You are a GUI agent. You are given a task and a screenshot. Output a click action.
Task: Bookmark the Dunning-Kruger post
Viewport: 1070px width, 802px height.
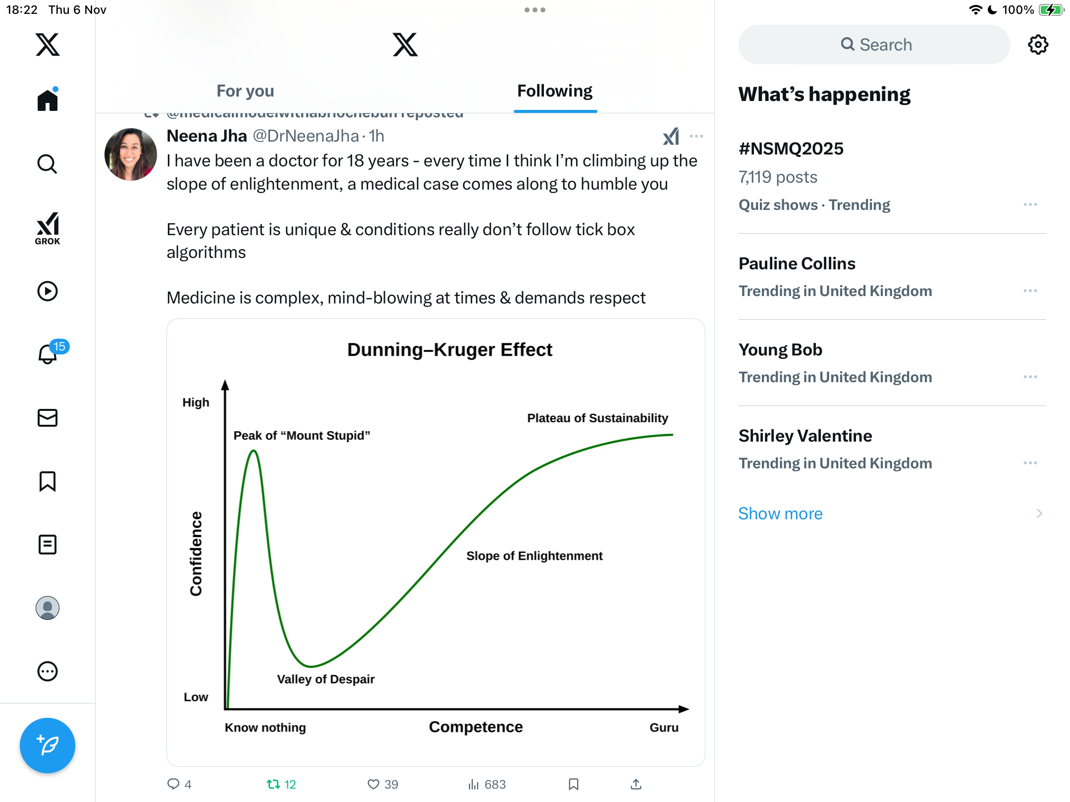(574, 784)
